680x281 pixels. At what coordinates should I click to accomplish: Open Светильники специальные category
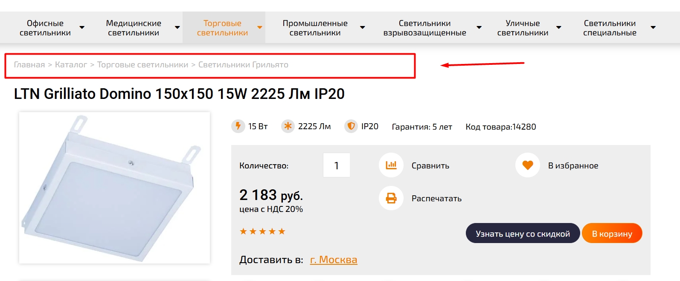click(610, 28)
